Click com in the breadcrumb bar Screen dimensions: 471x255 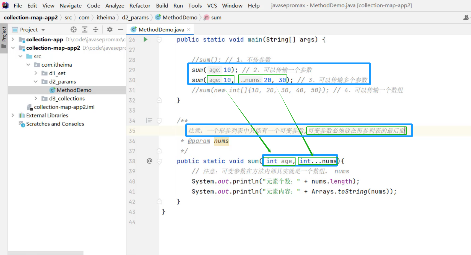click(x=84, y=18)
